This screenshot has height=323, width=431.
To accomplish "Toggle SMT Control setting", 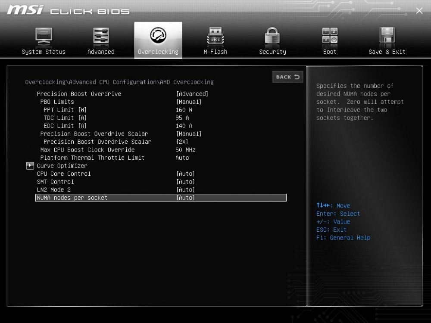I will click(x=185, y=182).
